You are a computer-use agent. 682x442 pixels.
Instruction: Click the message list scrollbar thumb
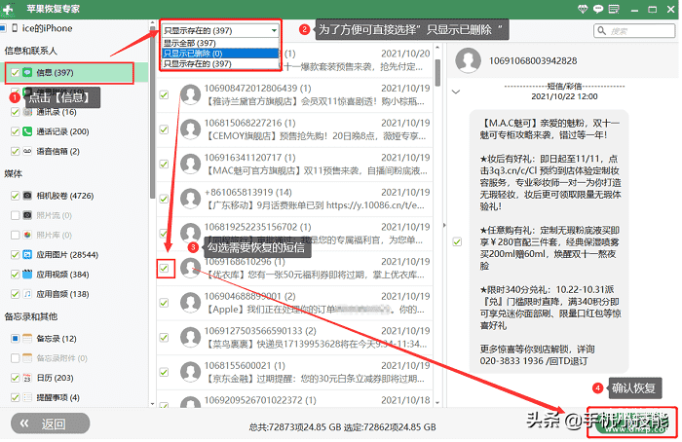pos(437,72)
